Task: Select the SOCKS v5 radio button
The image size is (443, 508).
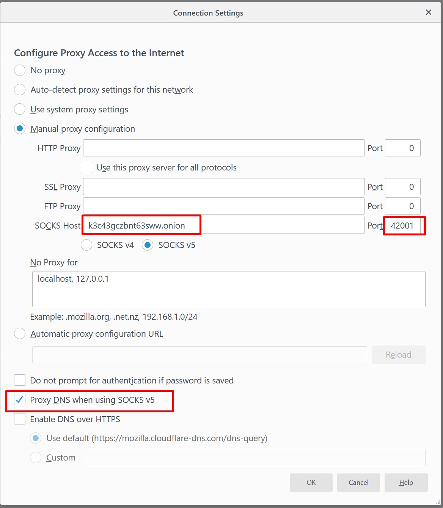Action: [x=148, y=245]
